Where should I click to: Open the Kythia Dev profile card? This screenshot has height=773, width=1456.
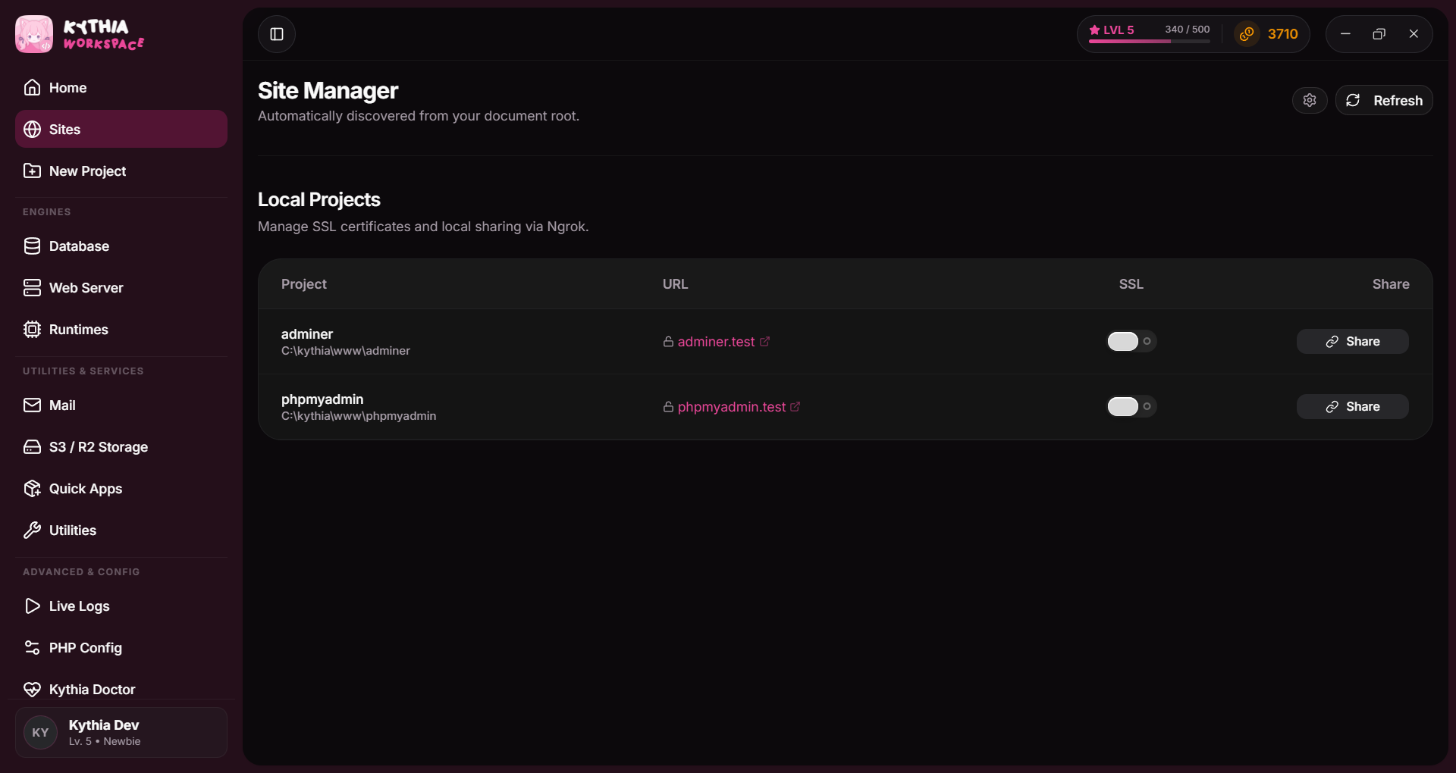click(x=121, y=733)
